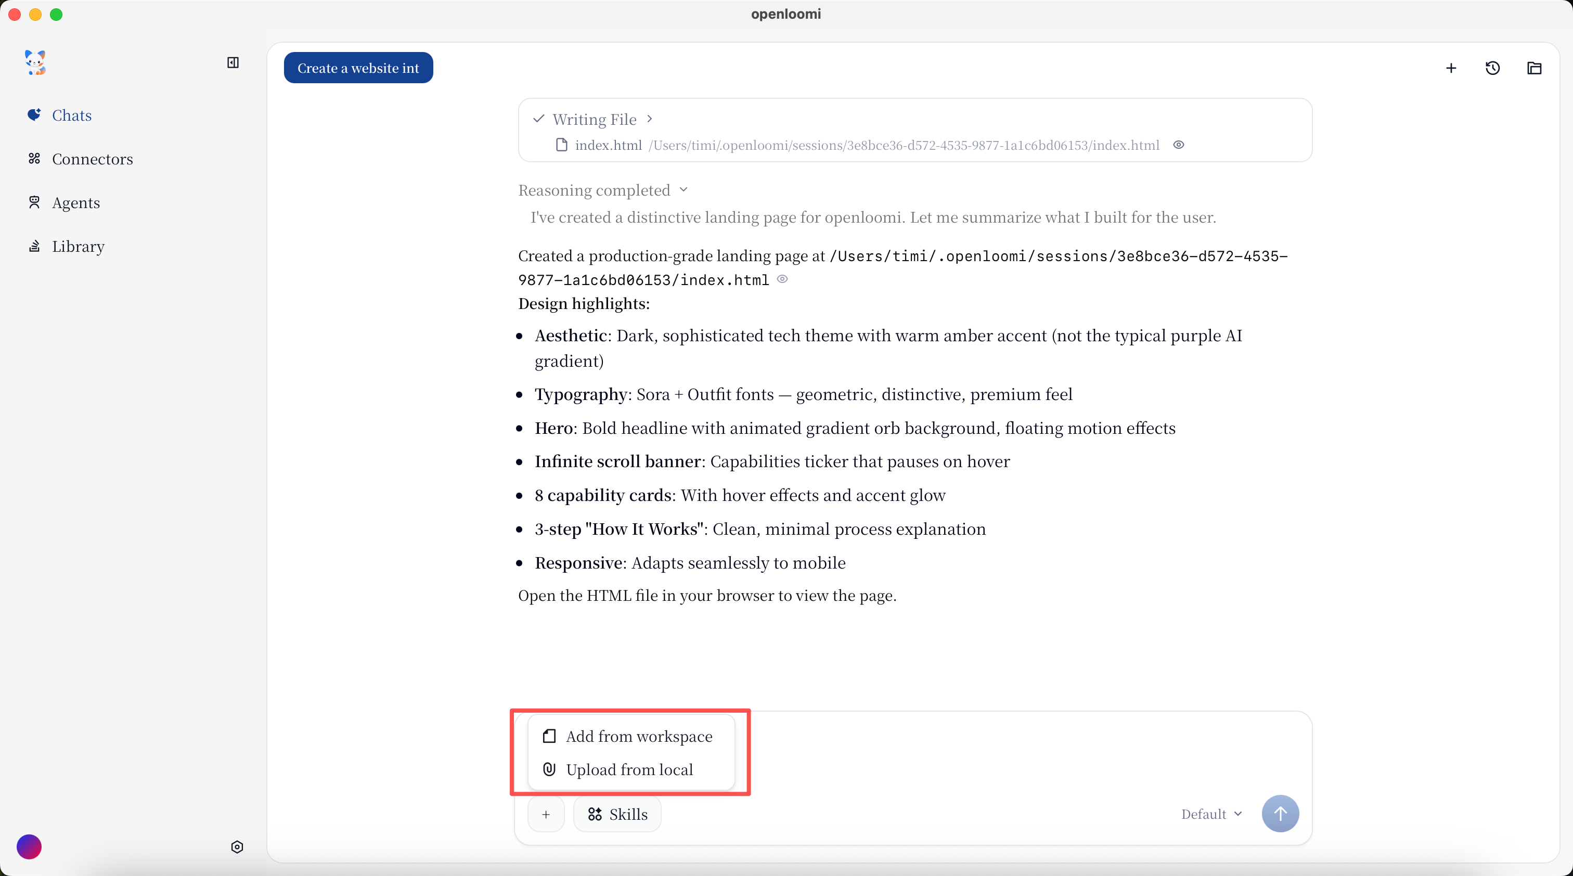The width and height of the screenshot is (1573, 876).
Task: Open the Skills picker
Action: pos(617,814)
